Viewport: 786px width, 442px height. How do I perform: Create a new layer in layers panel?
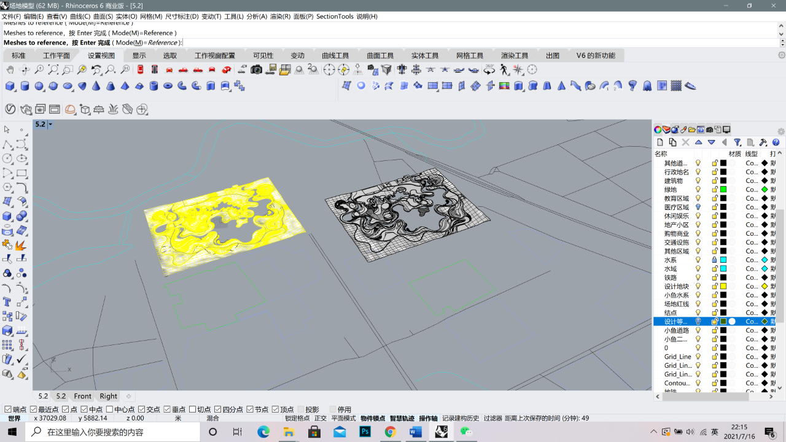coord(660,142)
